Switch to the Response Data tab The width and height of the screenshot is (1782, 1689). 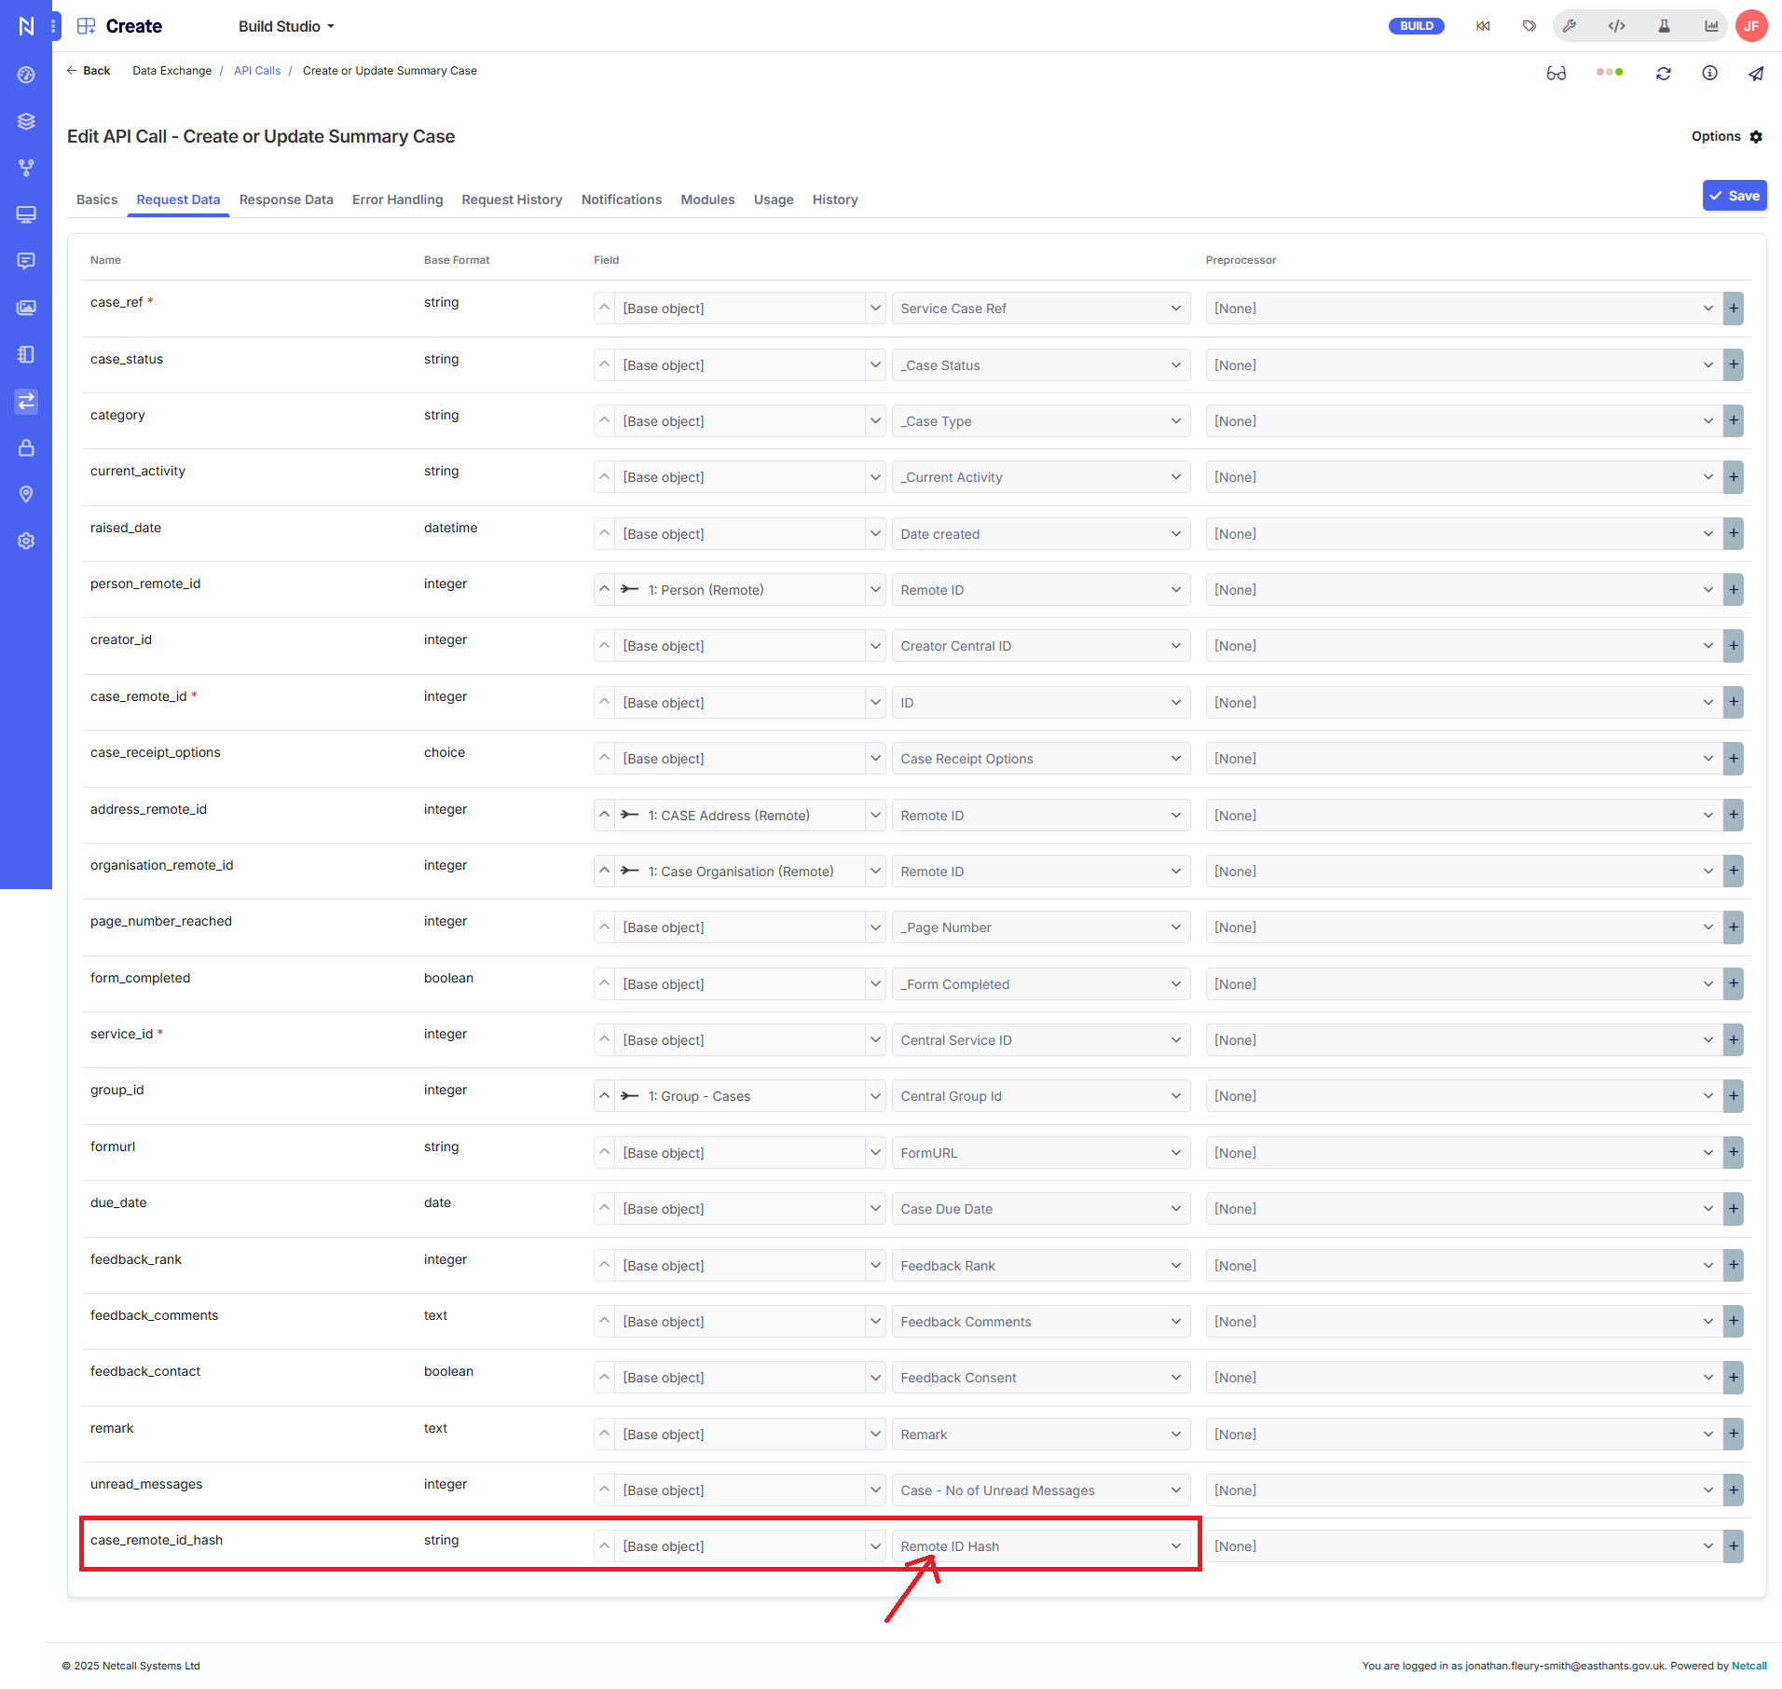coord(286,199)
